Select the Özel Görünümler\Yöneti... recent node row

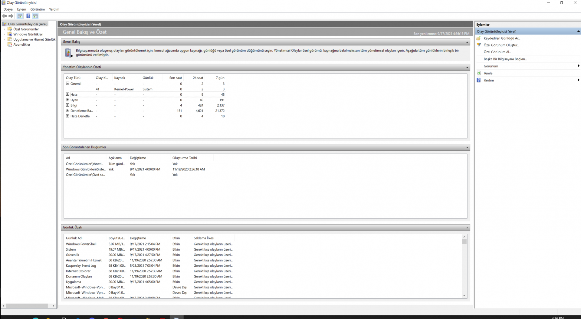pos(139,164)
